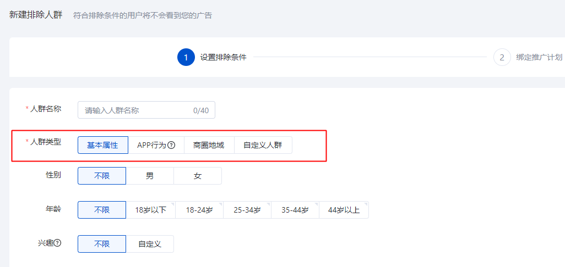Select the 44岁以上 age option
Screen dimensions: 565x267
tap(344, 210)
